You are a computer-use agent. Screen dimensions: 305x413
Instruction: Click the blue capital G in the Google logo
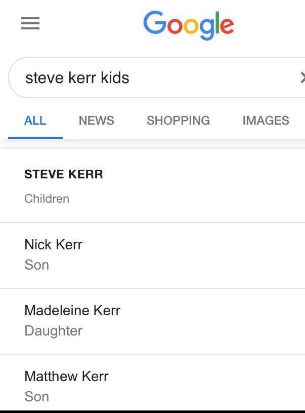click(154, 24)
